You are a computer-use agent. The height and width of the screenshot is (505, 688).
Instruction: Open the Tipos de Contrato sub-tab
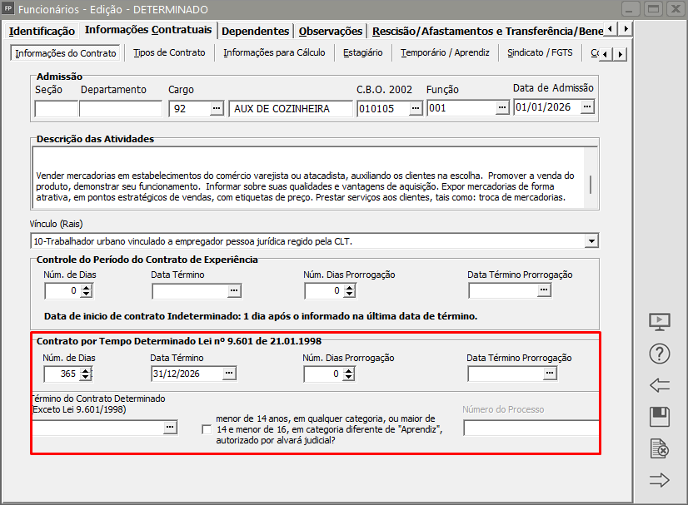[169, 52]
